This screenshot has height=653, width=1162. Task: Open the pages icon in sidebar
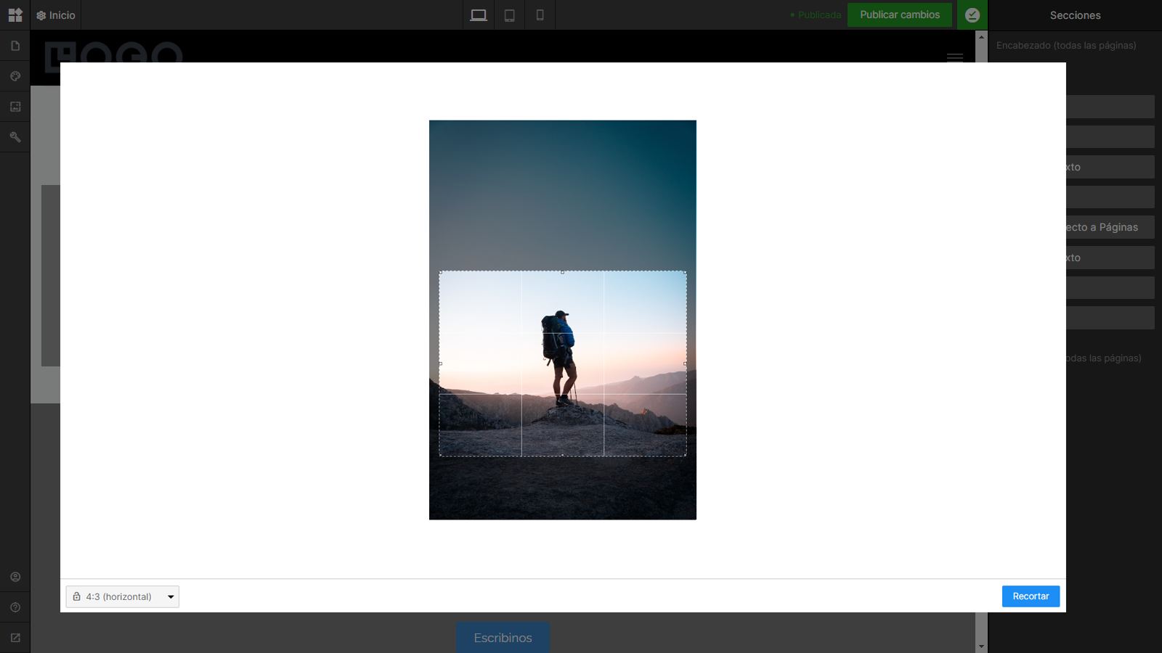15,46
